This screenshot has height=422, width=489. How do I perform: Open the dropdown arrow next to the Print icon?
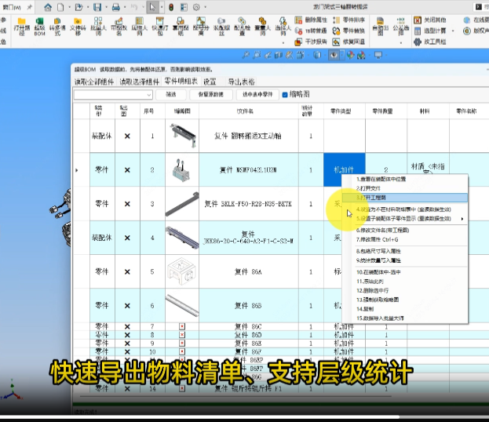(x=125, y=7)
